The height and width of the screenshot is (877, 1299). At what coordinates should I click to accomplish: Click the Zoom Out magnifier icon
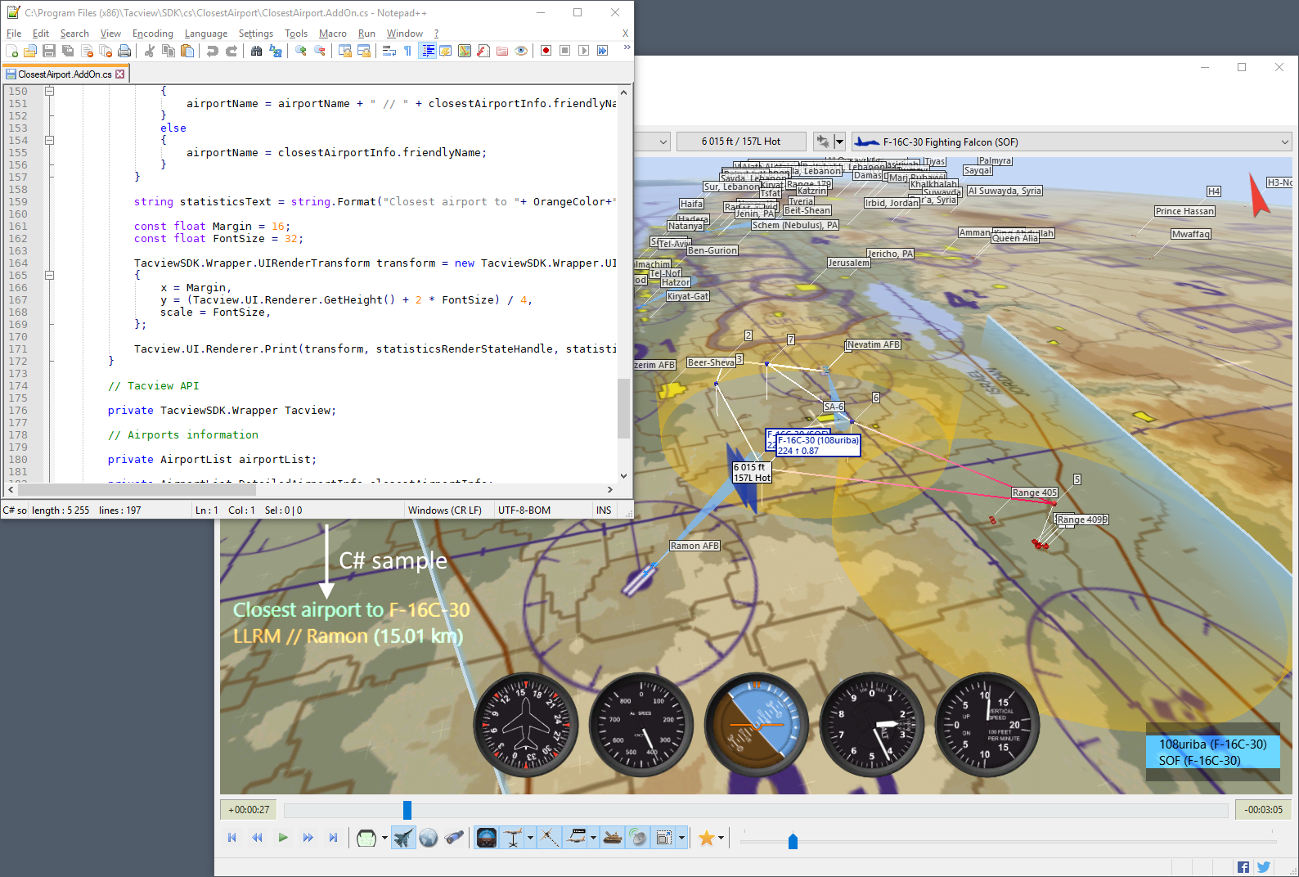pyautogui.click(x=320, y=51)
